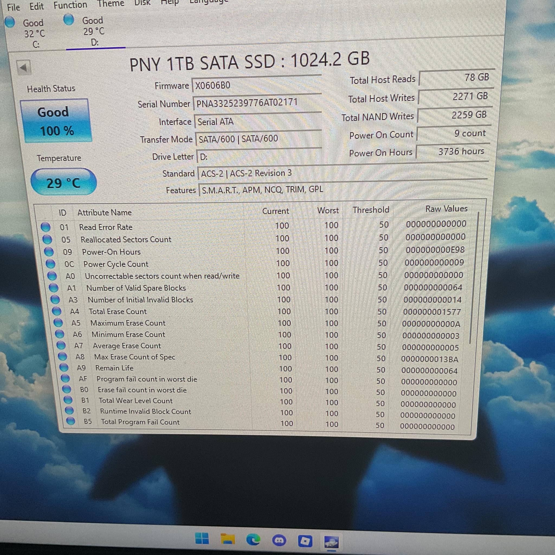Screen dimensions: 555x555
Task: Click the status circle for Power Cycle Count
Action: pos(50,264)
